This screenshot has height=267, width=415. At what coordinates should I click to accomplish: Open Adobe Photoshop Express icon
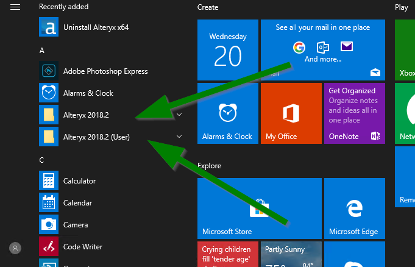49,71
